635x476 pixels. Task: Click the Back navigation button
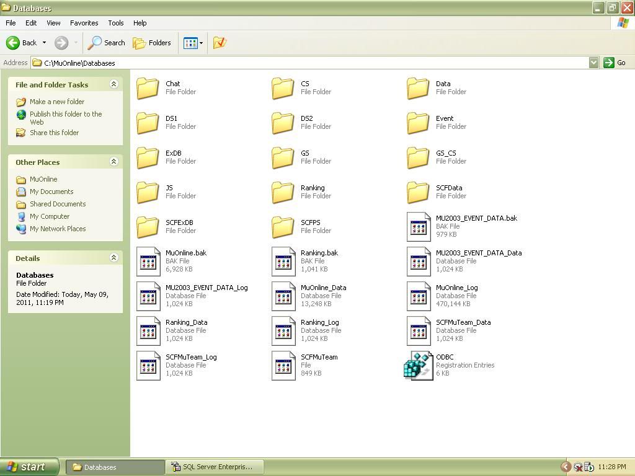(x=22, y=43)
